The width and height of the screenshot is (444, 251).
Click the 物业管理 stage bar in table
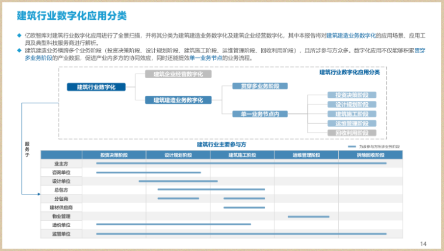coord(308,217)
